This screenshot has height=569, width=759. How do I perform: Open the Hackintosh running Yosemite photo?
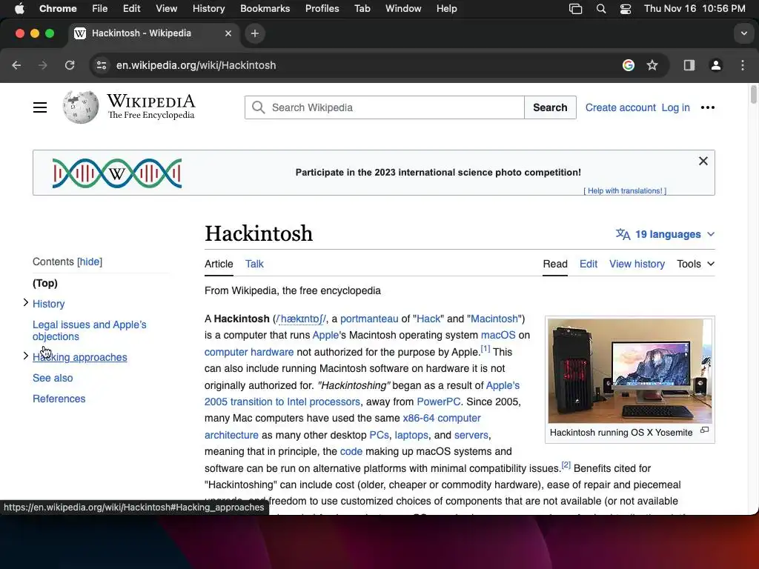point(629,370)
